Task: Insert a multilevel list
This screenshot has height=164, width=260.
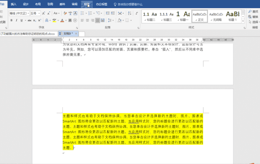Action: (98, 13)
